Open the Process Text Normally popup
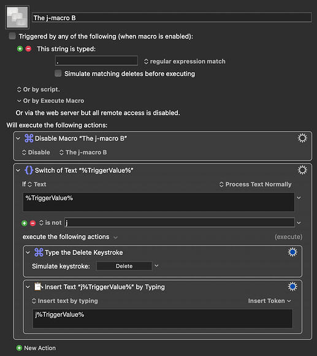Screen dimensions: 317x356 [x=255, y=184]
